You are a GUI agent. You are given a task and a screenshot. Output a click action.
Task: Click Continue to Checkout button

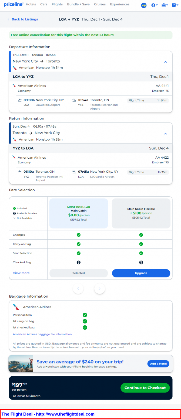pyautogui.click(x=145, y=388)
